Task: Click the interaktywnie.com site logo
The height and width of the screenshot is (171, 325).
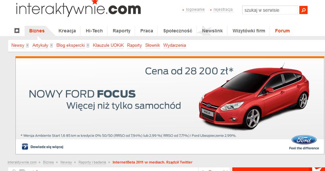Action: [x=78, y=9]
